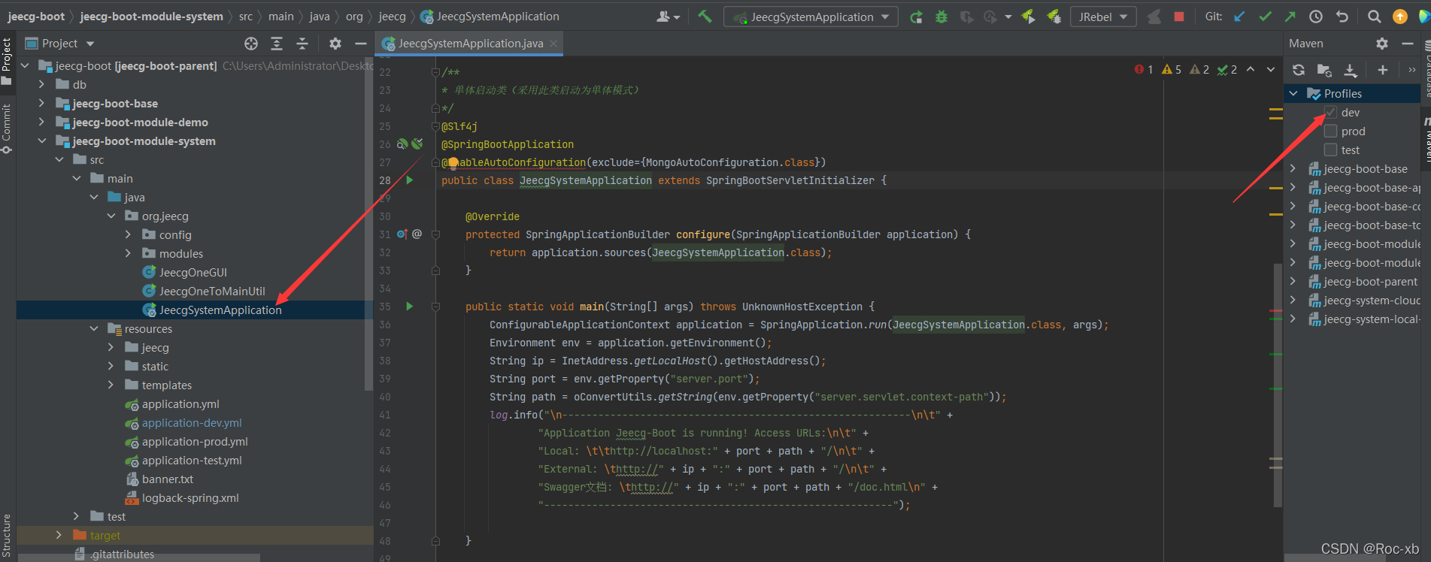Screen dimensions: 1431x562
Task: Open Project panel gear options
Action: pos(335,44)
